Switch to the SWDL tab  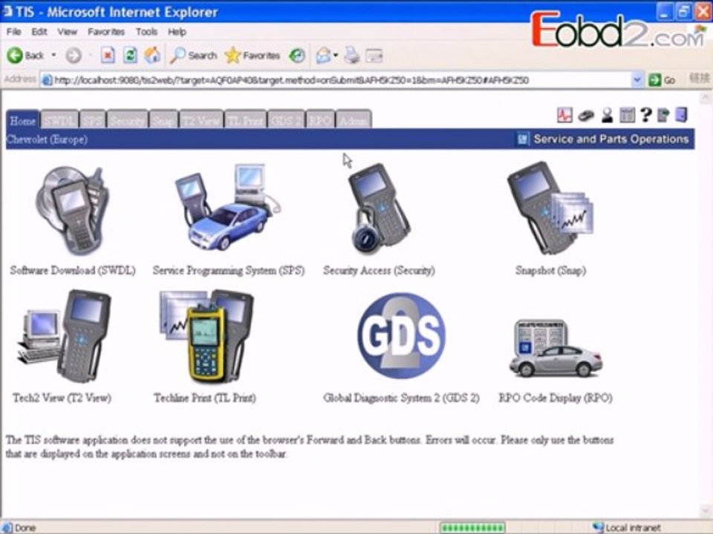[59, 120]
